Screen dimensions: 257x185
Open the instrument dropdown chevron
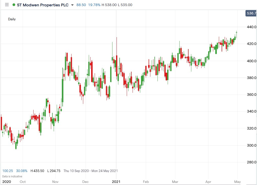pyautogui.click(x=73, y=5)
